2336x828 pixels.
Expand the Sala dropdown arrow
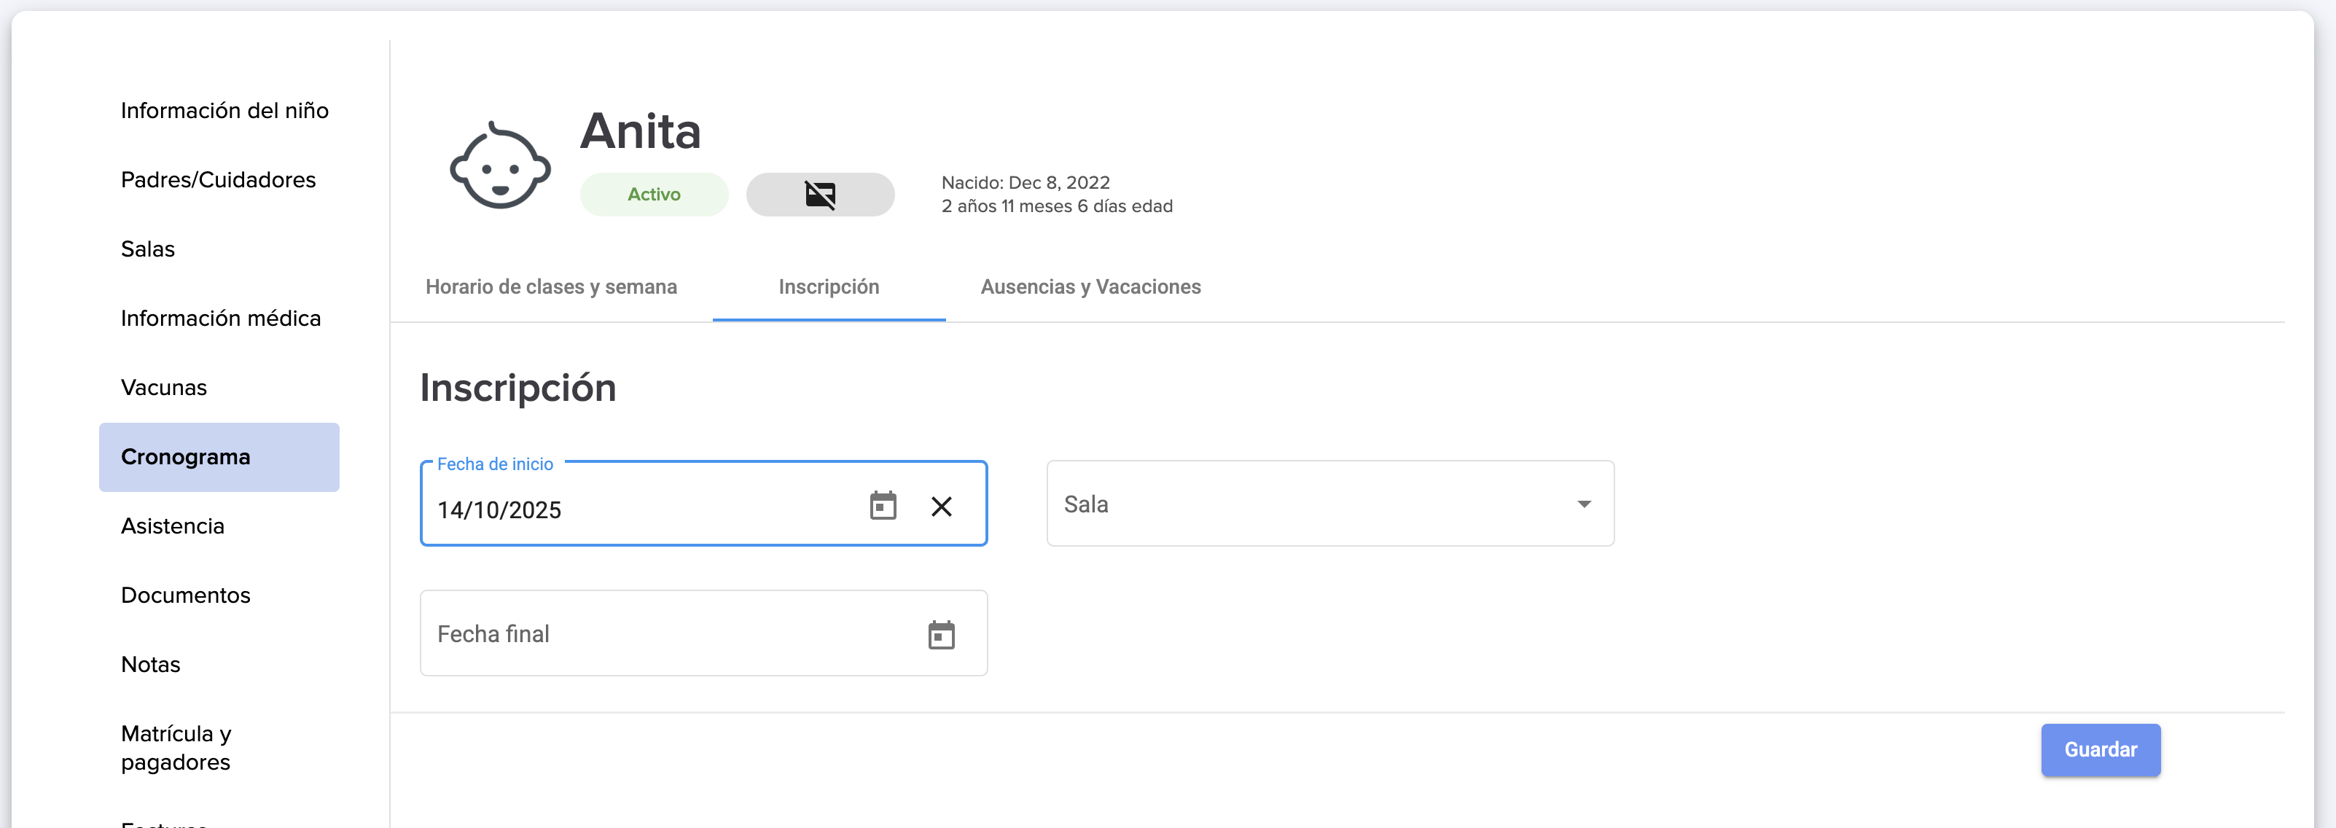click(x=1583, y=504)
